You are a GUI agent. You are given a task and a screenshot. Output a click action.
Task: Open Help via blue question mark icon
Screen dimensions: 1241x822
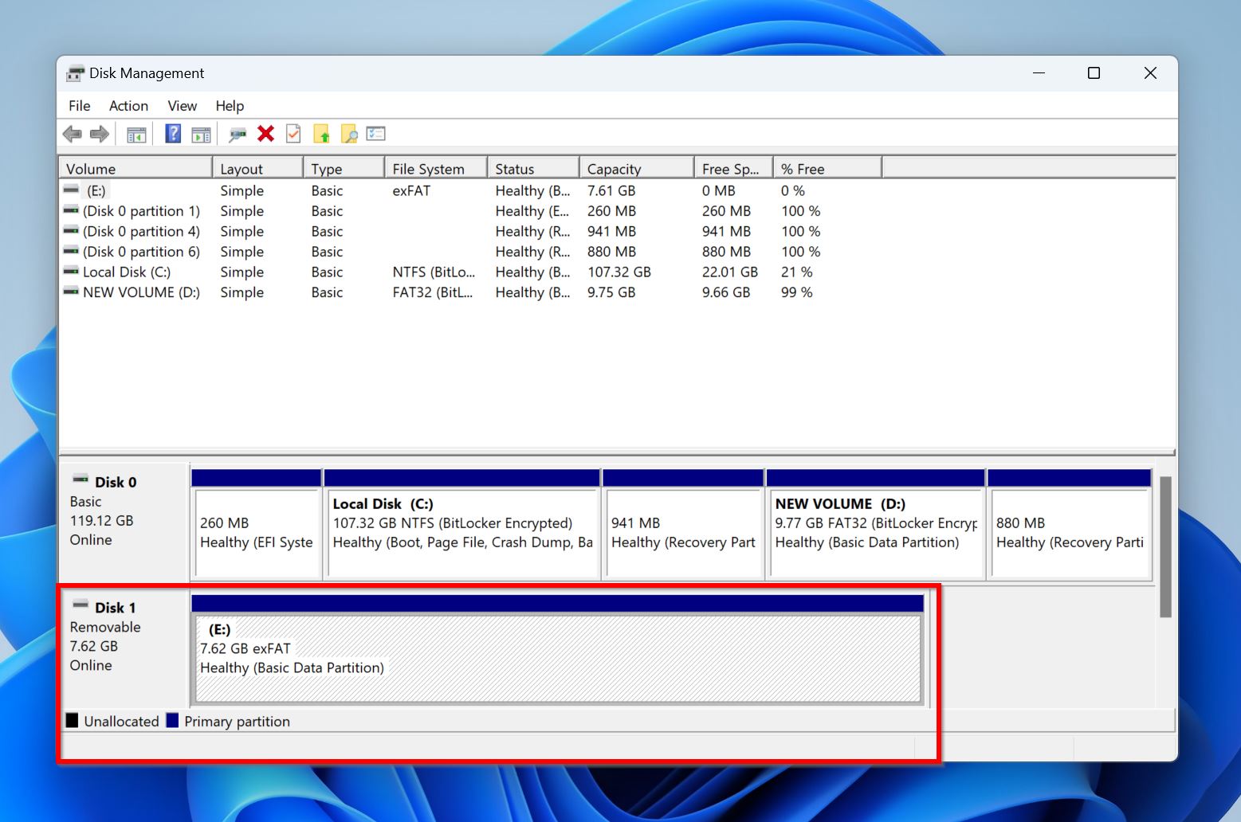click(173, 134)
